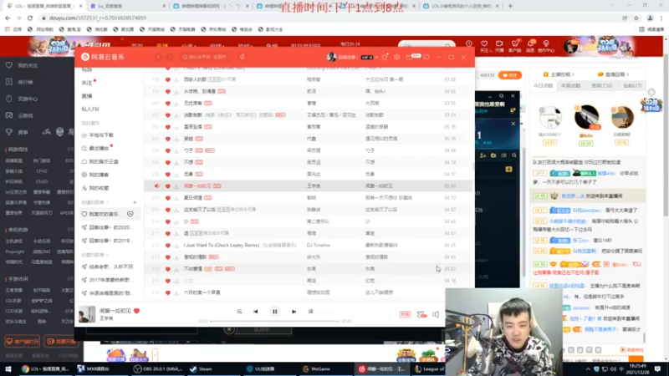669x376 pixels.
Task: Expand 直播回看 in Douyu panel
Action: tap(614, 74)
